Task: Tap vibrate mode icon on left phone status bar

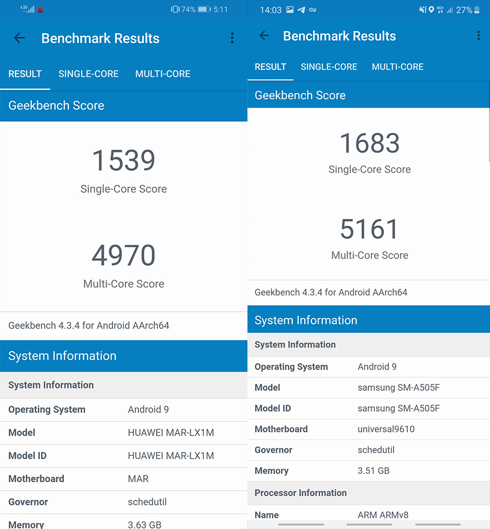Action: coord(175,9)
